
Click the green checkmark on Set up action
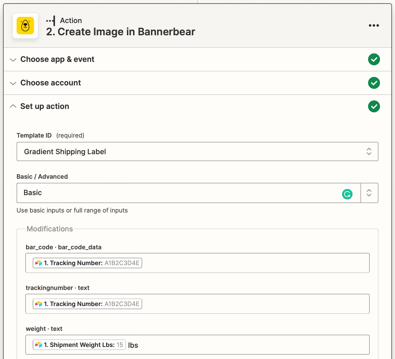(x=374, y=106)
